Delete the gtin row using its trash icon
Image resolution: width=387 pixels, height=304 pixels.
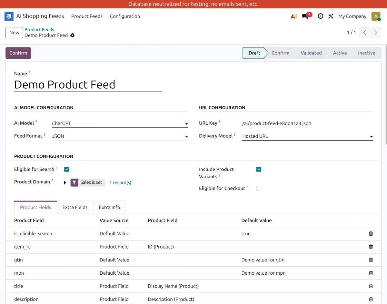(x=371, y=260)
